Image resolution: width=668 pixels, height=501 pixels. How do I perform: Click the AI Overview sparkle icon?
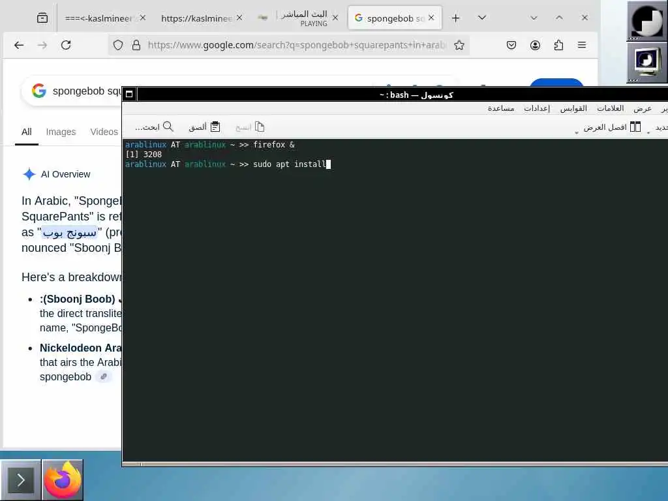pos(29,174)
